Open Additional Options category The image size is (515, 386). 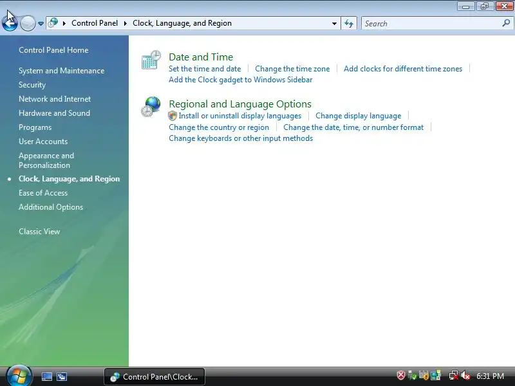click(51, 207)
